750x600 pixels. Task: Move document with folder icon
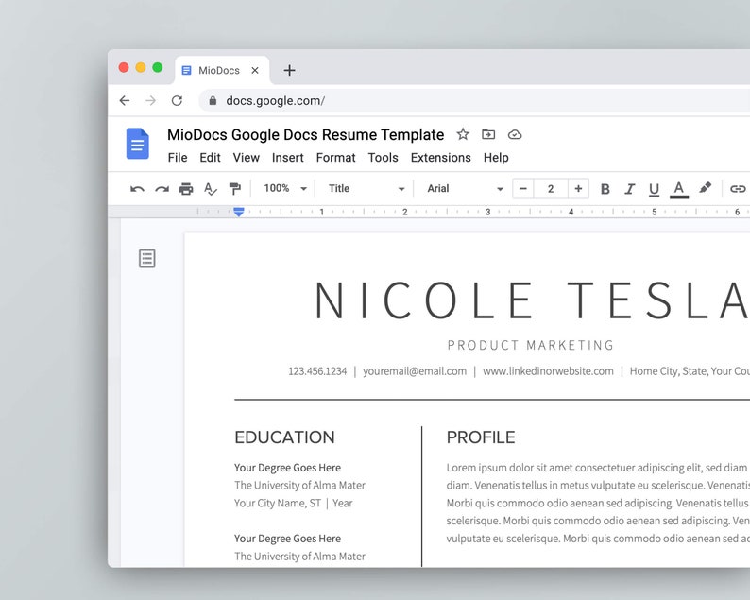tap(488, 134)
